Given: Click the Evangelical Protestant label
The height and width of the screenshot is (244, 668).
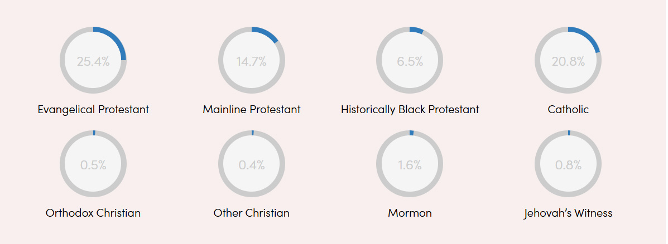Looking at the screenshot, I should tap(93, 109).
